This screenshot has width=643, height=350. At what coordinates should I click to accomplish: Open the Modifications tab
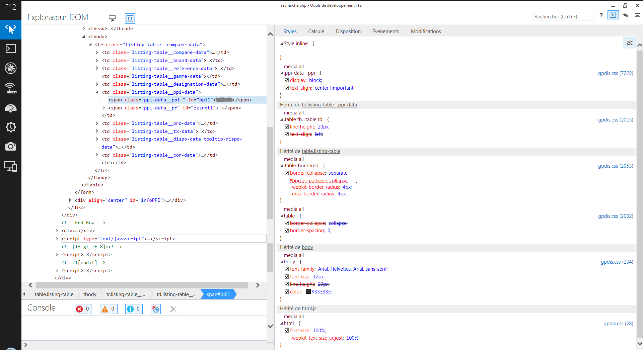(x=426, y=31)
